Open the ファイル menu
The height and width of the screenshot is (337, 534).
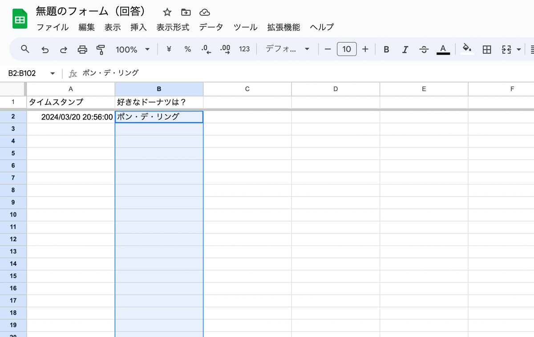53,27
